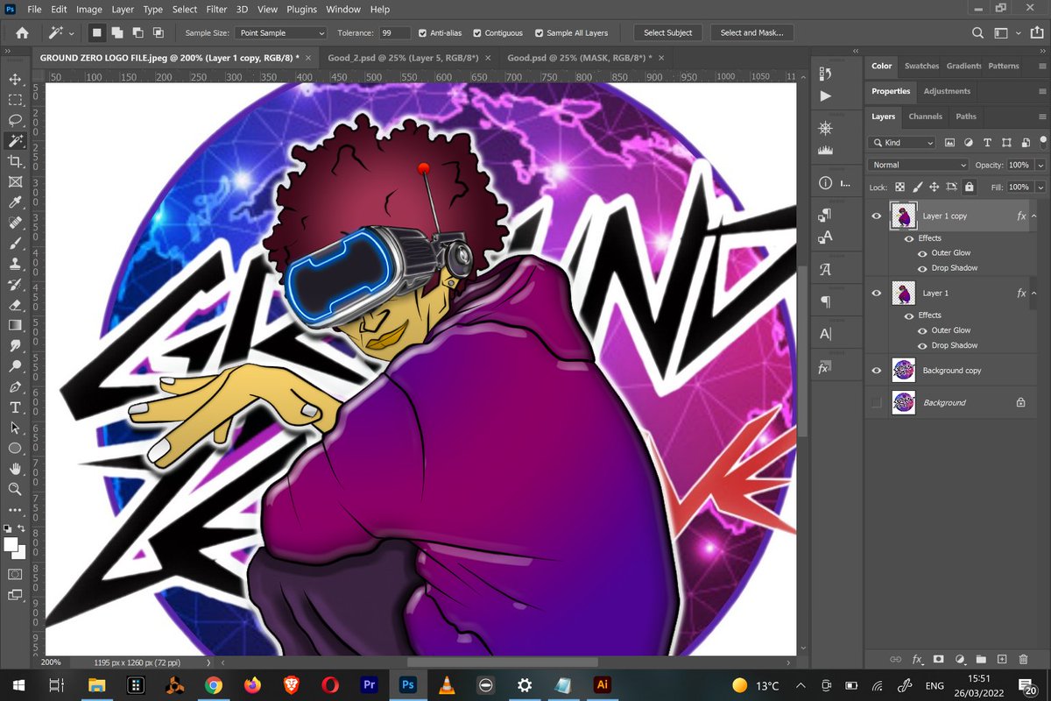1051x701 pixels.
Task: Collapse effects on Layer 1 copy
Action: pos(1034,216)
